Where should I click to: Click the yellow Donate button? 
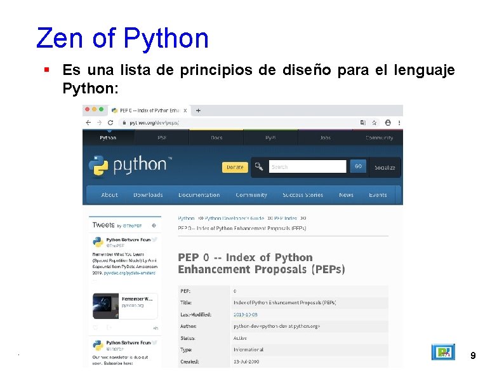point(235,167)
